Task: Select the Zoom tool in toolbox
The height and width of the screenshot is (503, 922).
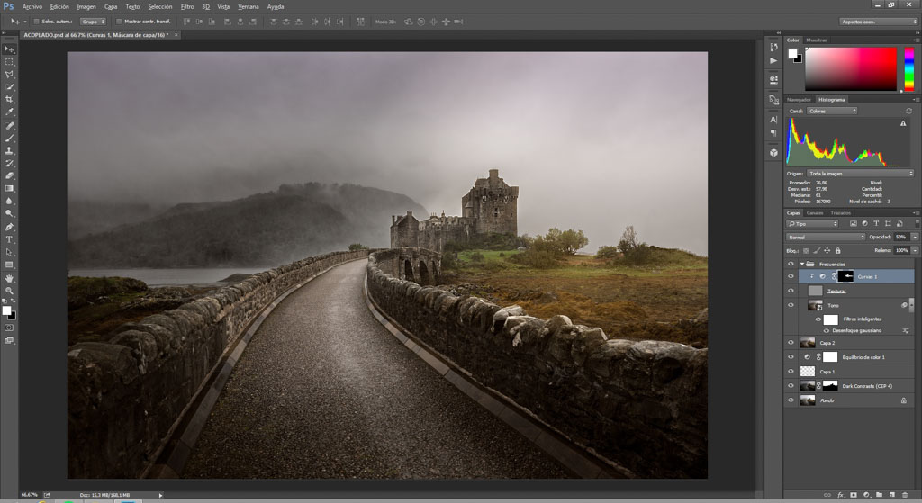Action: (x=9, y=291)
